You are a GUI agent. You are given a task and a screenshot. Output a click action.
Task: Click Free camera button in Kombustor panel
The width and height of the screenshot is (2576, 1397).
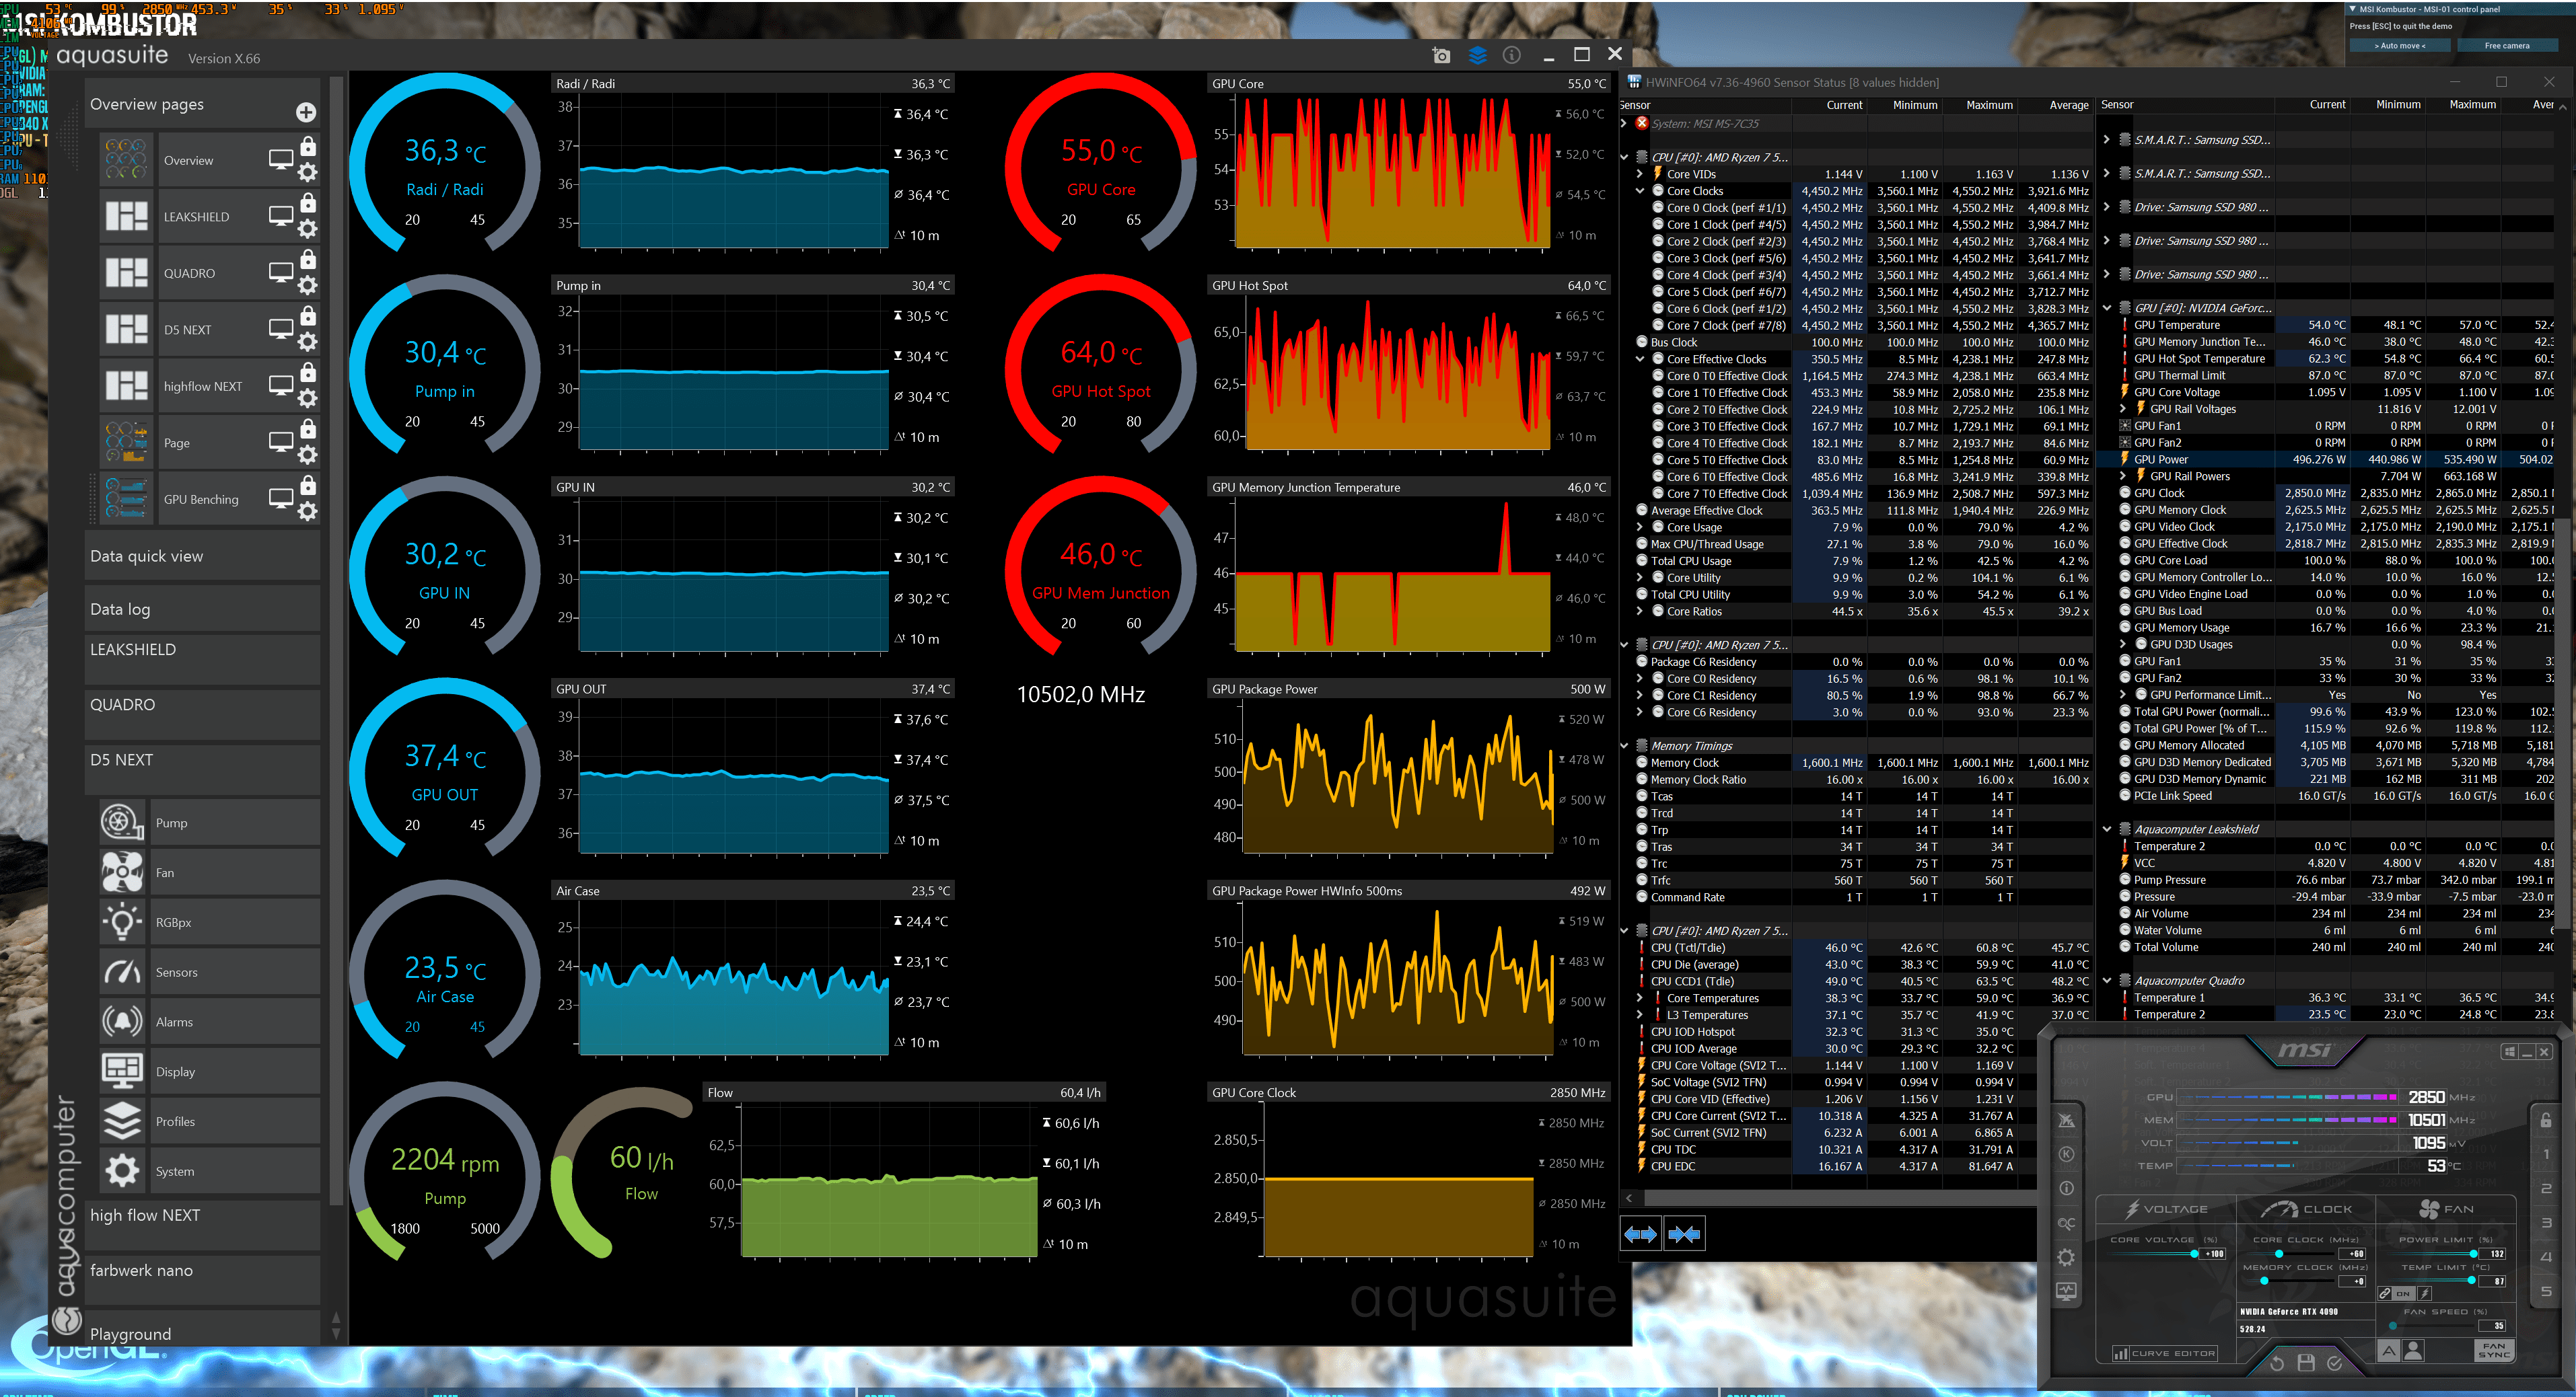click(x=2507, y=45)
